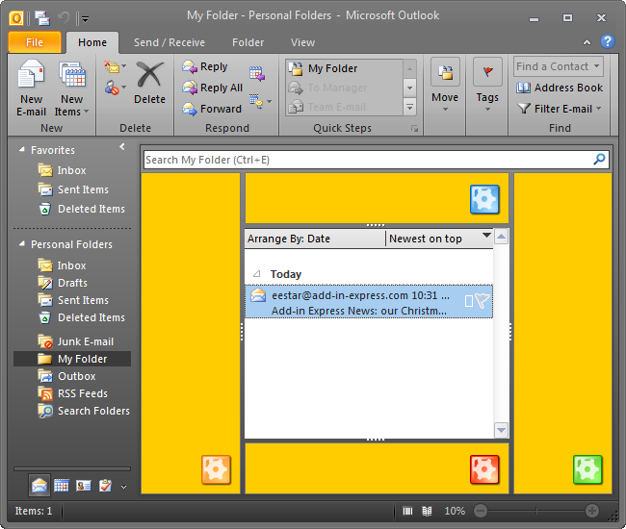Click the Meeting reply icon
This screenshot has height=529, width=626.
257,74
